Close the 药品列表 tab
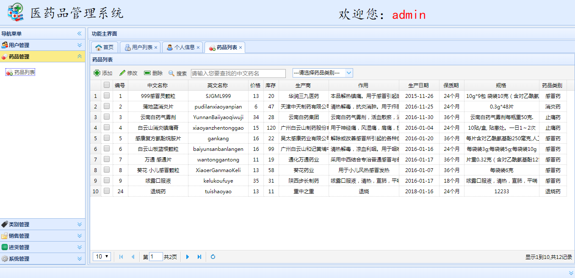575x278 pixels. 241,47
